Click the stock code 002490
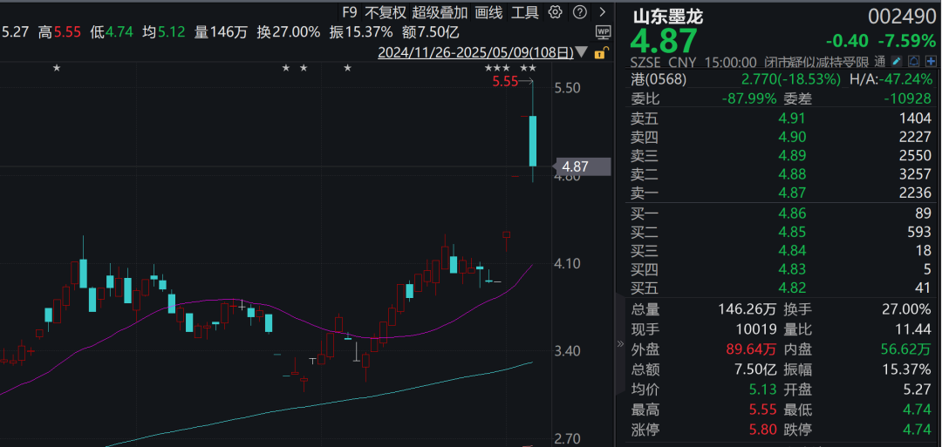The height and width of the screenshot is (447, 942). coord(903,17)
